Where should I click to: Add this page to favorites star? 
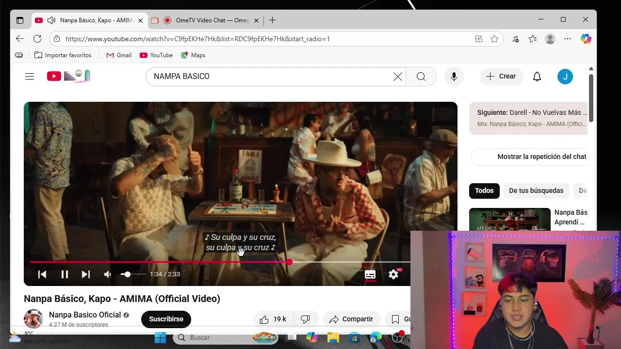tap(494, 39)
